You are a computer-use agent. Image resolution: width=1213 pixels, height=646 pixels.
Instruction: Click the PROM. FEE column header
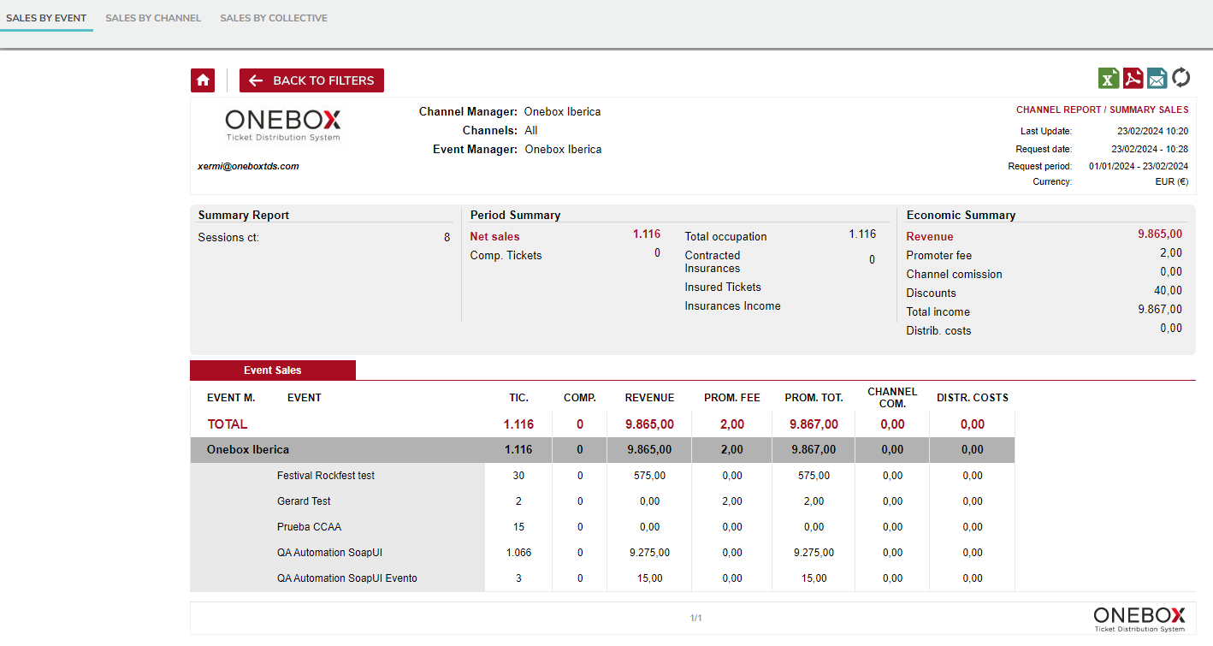[x=732, y=398]
